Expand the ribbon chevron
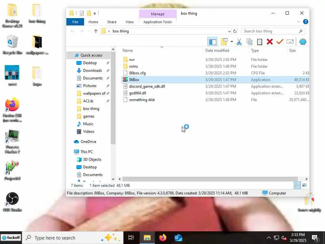The width and height of the screenshot is (325, 244). [x=298, y=22]
